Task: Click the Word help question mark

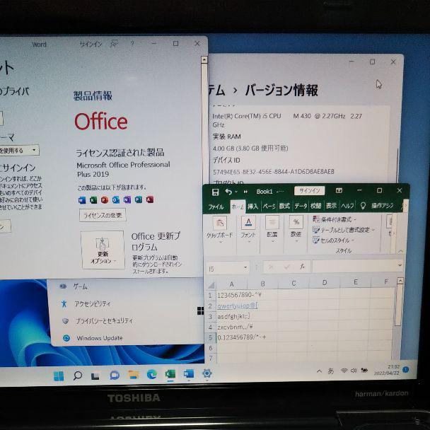Action: point(132,43)
